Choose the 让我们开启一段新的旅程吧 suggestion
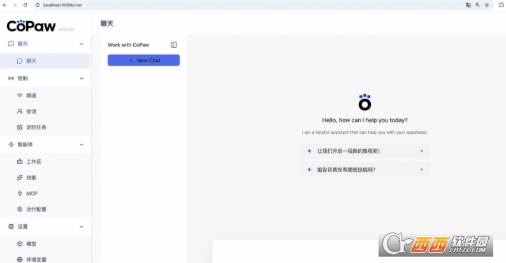This screenshot has height=263, width=506. pos(365,151)
